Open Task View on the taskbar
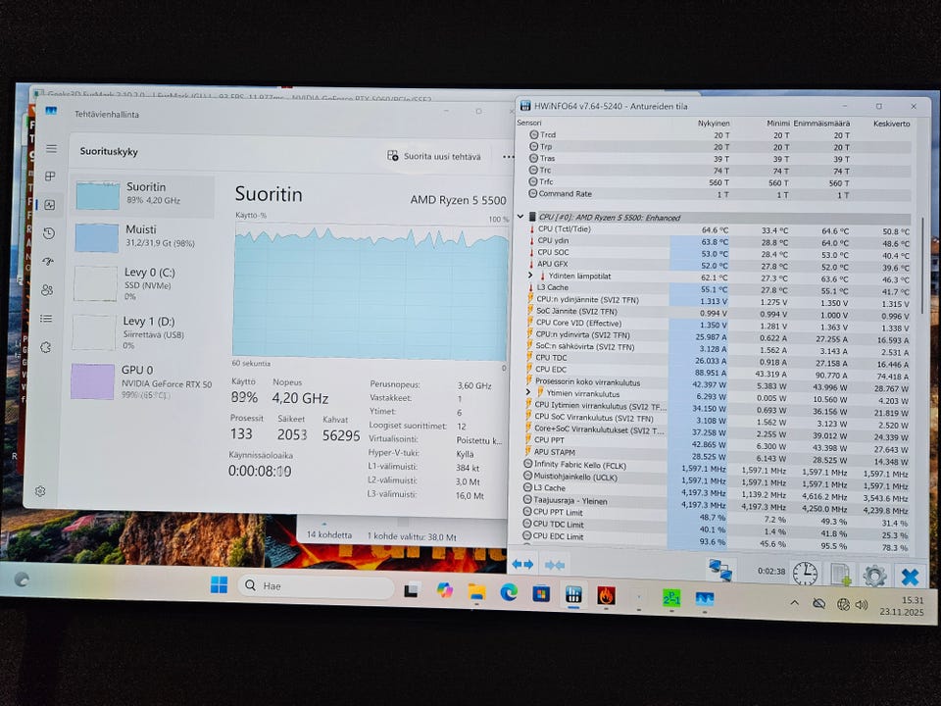The width and height of the screenshot is (941, 706). point(411,590)
